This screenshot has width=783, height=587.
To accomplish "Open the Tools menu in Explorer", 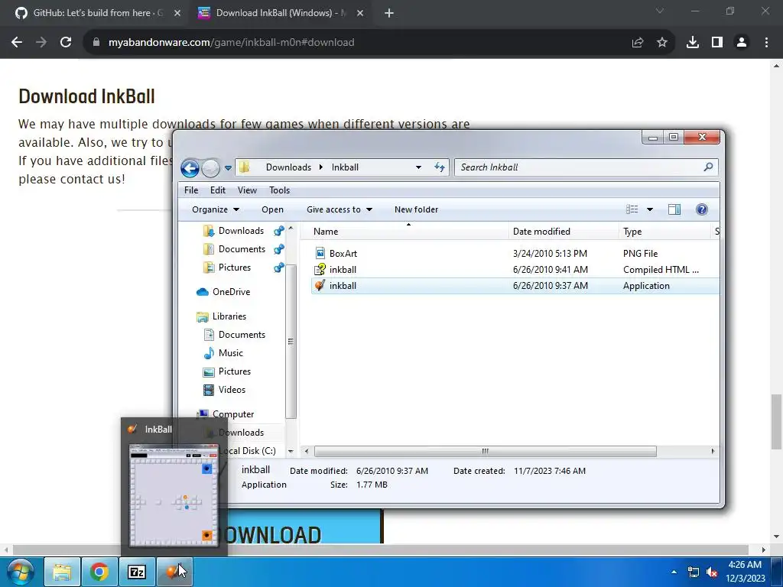I will pos(280,190).
